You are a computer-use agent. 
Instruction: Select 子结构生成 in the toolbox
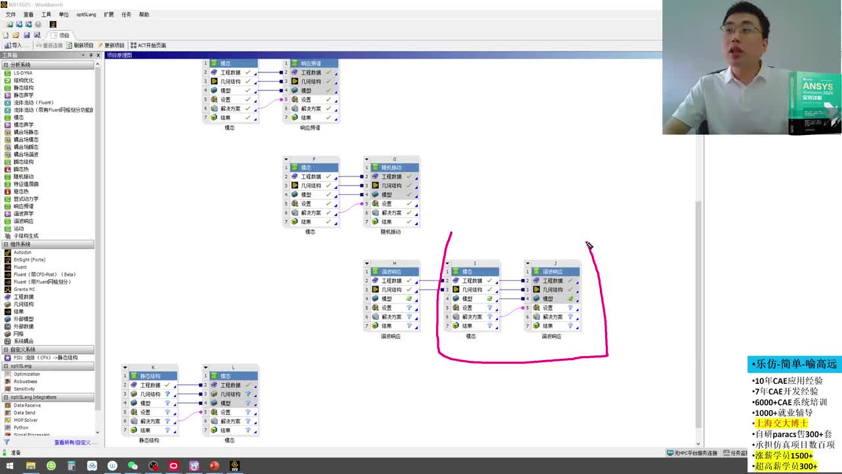(x=26, y=236)
